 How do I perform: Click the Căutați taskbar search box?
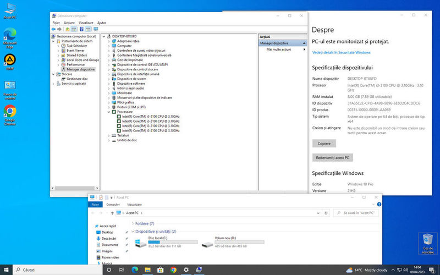pyautogui.click(x=58, y=269)
